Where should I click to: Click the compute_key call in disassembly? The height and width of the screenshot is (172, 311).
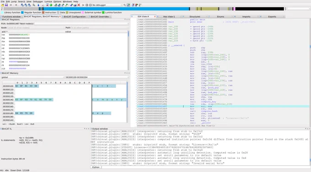(x=209, y=102)
